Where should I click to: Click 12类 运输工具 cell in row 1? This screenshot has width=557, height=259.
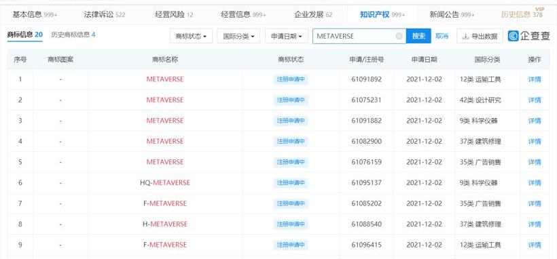tap(480, 79)
